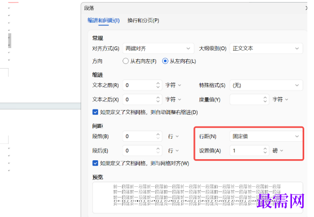314x217 pixels.
Task: Decrease the 度量值(Y) value with down arrow
Action: pos(265,101)
